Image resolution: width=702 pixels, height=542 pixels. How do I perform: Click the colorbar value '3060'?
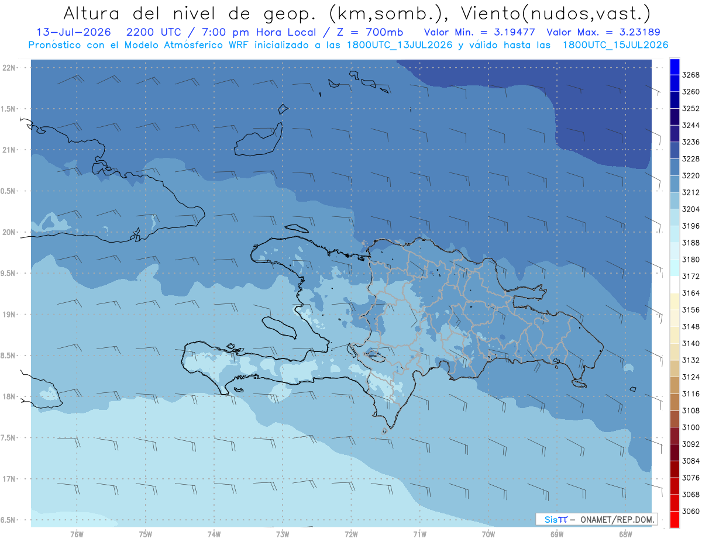pos(691,511)
